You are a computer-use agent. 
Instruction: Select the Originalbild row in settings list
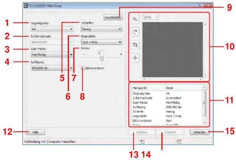[x=167, y=116]
